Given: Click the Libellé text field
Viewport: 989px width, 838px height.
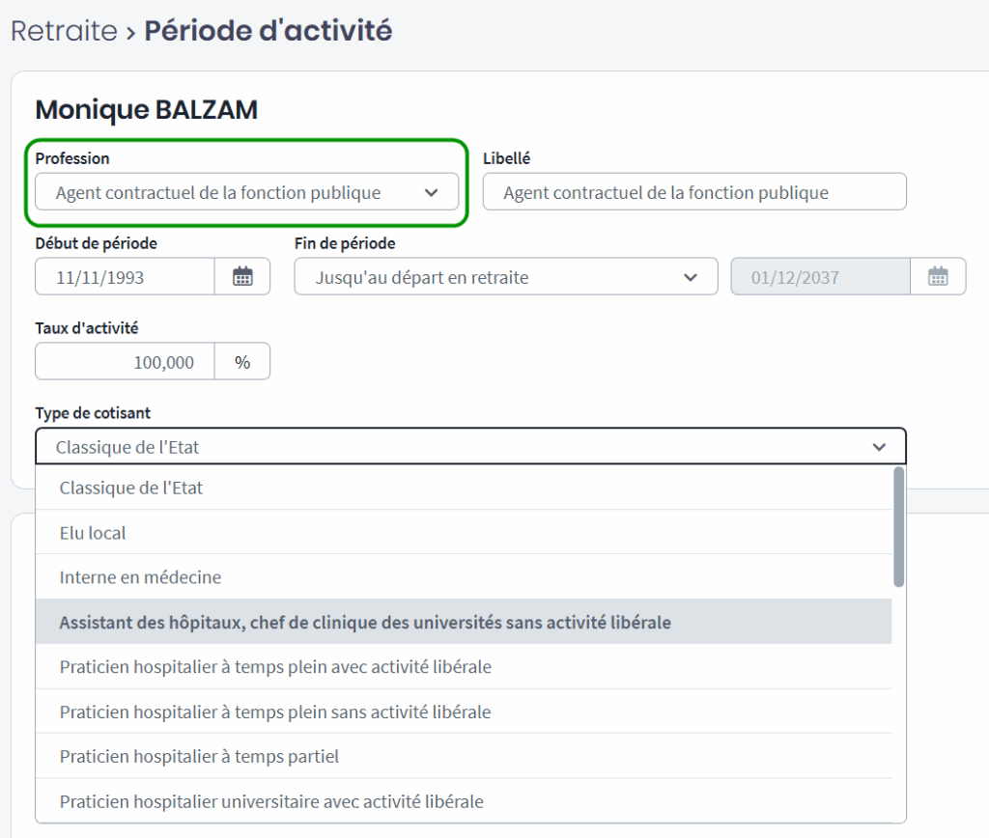Looking at the screenshot, I should 694,192.
